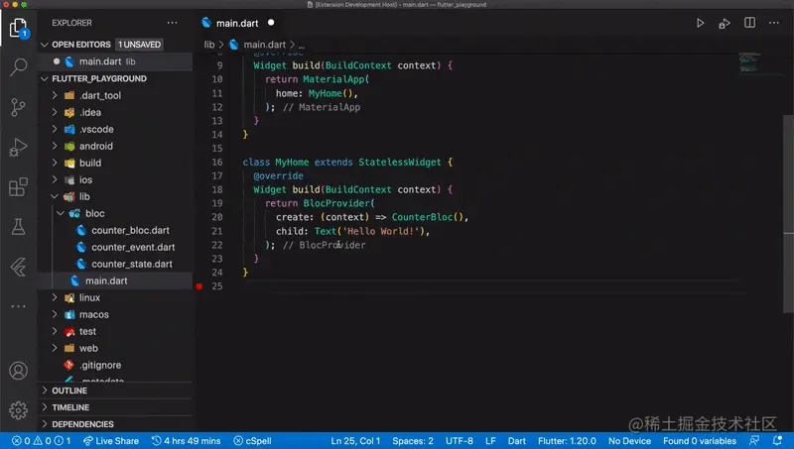
Task: Expand the Timeline panel
Action: [x=115, y=407]
